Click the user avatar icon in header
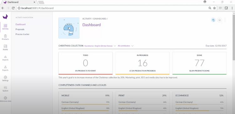235x114 pixels. pyautogui.click(x=213, y=20)
